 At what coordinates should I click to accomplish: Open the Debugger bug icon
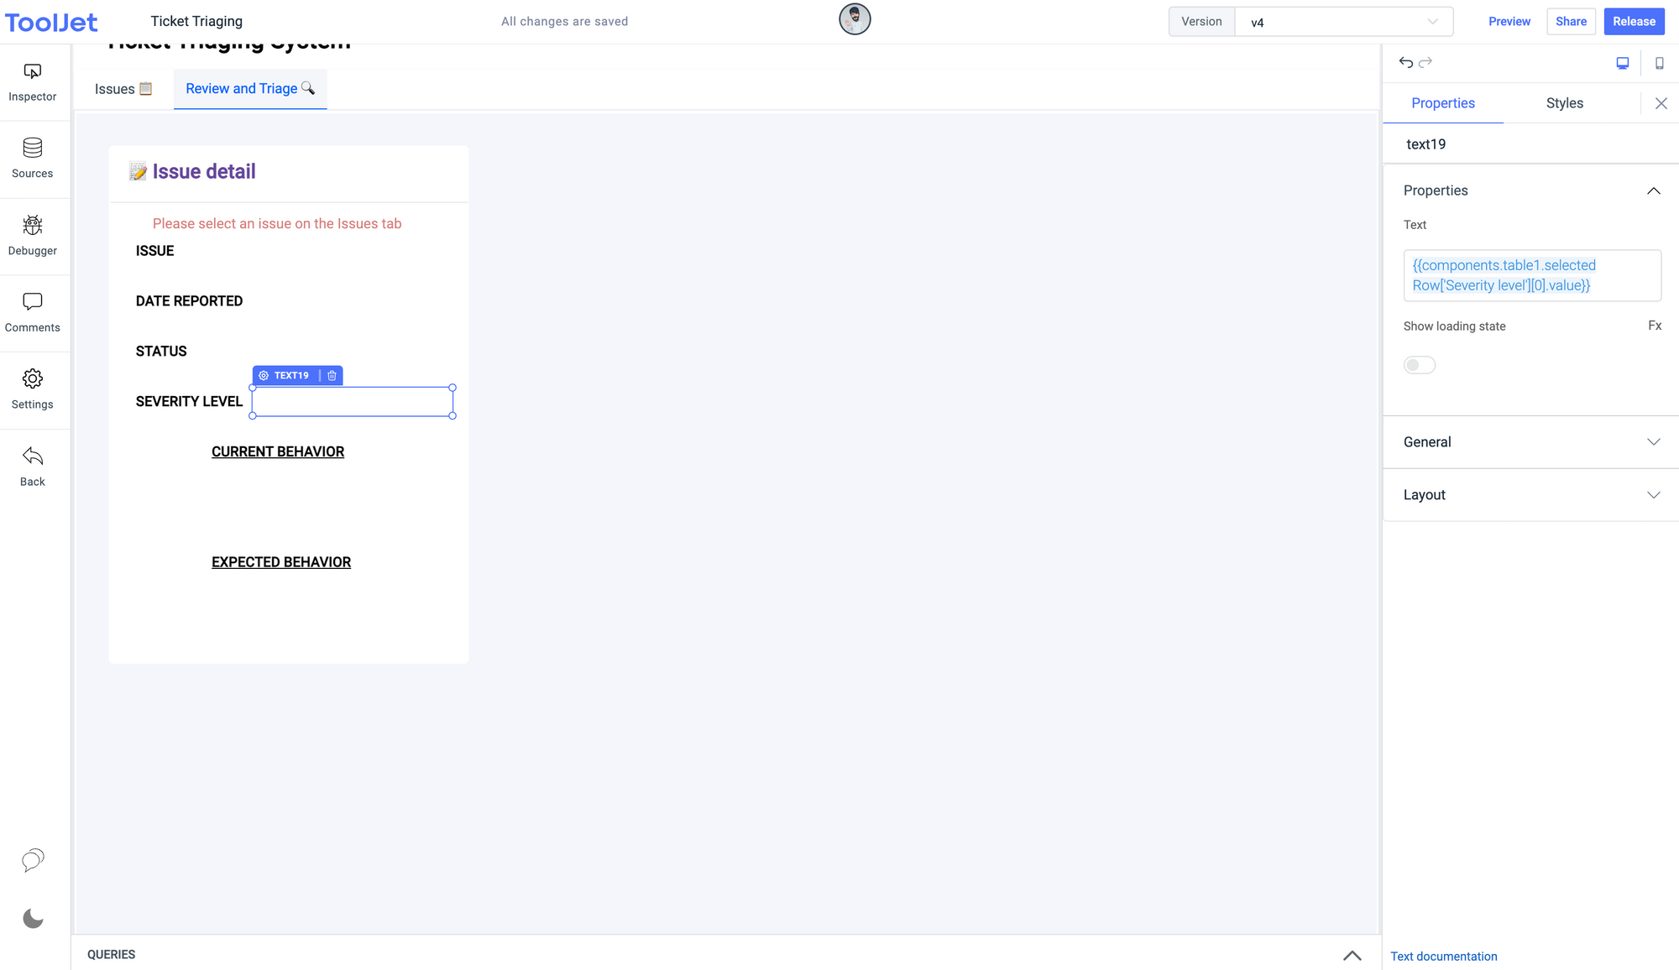tap(33, 225)
